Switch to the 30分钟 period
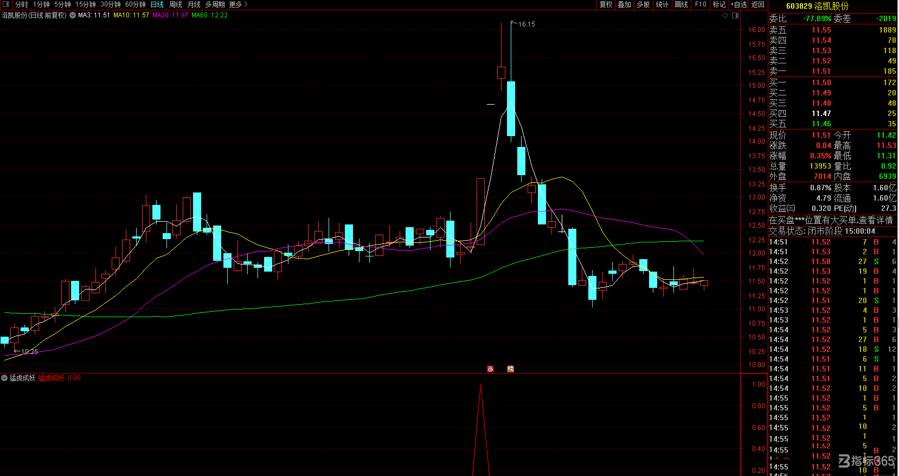Image resolution: width=899 pixels, height=476 pixels. (111, 4)
